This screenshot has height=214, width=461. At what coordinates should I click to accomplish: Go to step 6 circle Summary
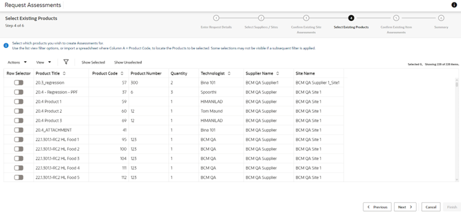(x=441, y=18)
